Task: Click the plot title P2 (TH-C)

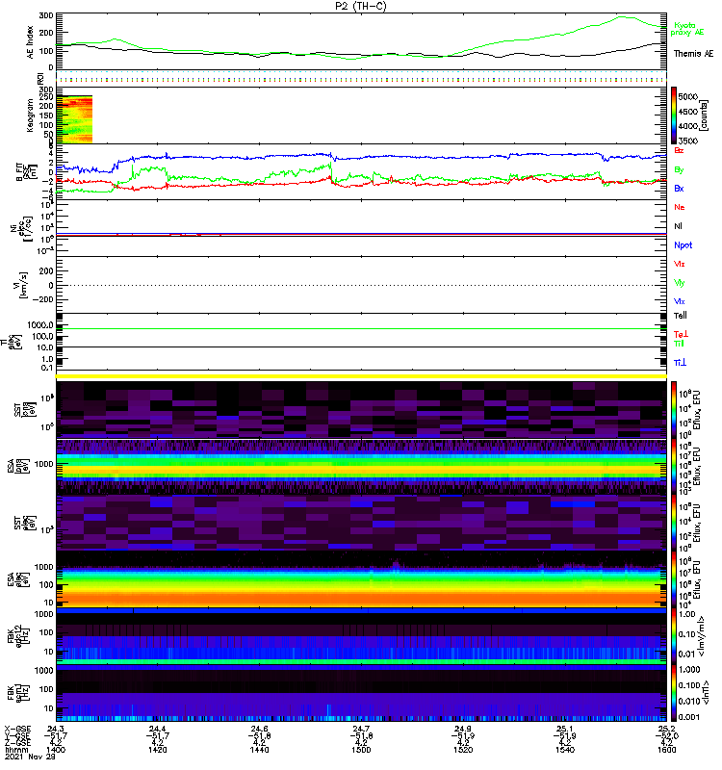Action: point(361,6)
